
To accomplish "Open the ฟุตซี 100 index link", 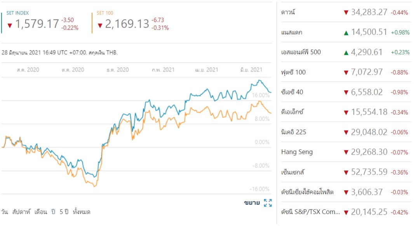I will (x=294, y=72).
